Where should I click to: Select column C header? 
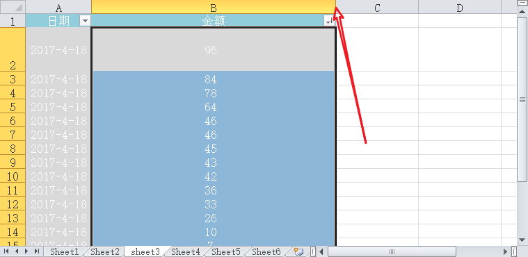[377, 7]
